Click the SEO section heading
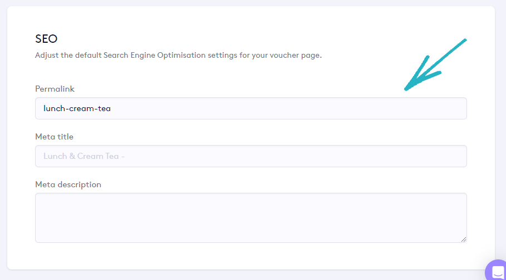The height and width of the screenshot is (280, 506). pos(46,39)
